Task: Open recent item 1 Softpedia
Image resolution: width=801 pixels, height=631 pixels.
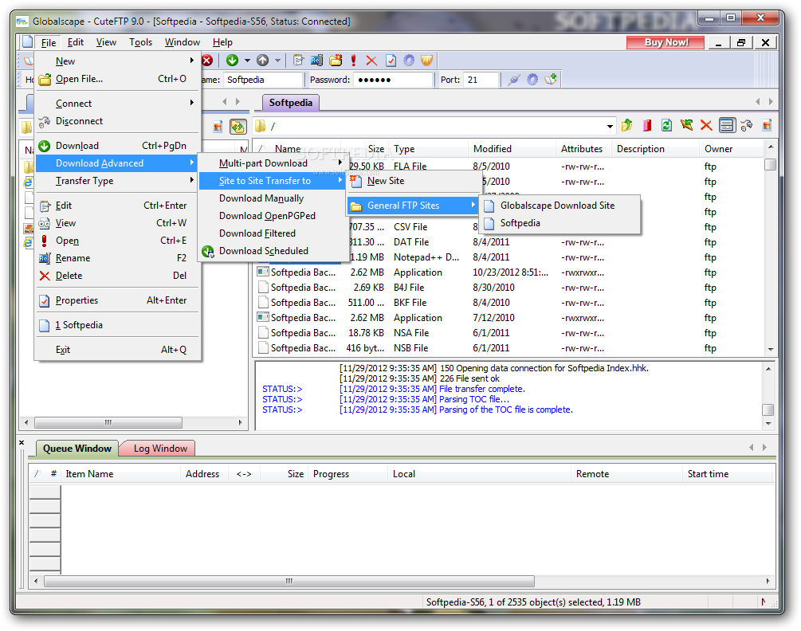Action: tap(117, 325)
